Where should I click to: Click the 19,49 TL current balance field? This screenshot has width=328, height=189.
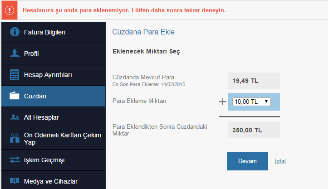click(x=254, y=81)
